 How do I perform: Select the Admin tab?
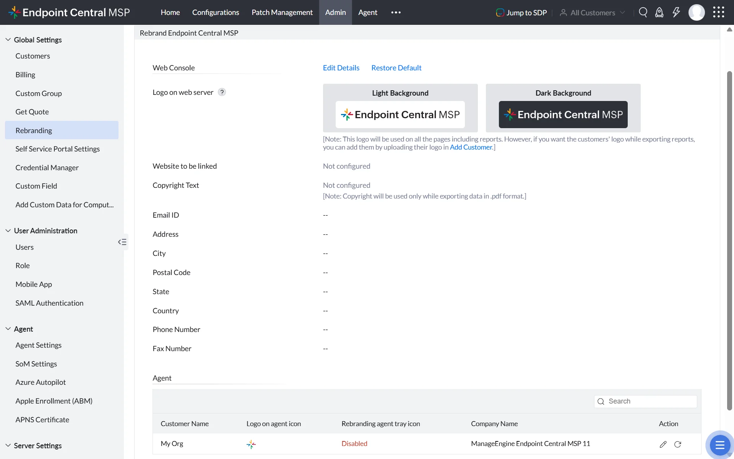(x=335, y=12)
